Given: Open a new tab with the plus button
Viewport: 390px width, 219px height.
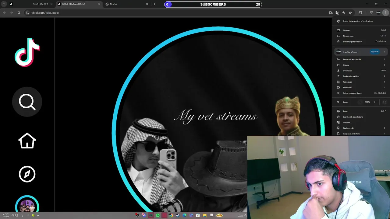Looking at the screenshot, I should coord(154,4).
